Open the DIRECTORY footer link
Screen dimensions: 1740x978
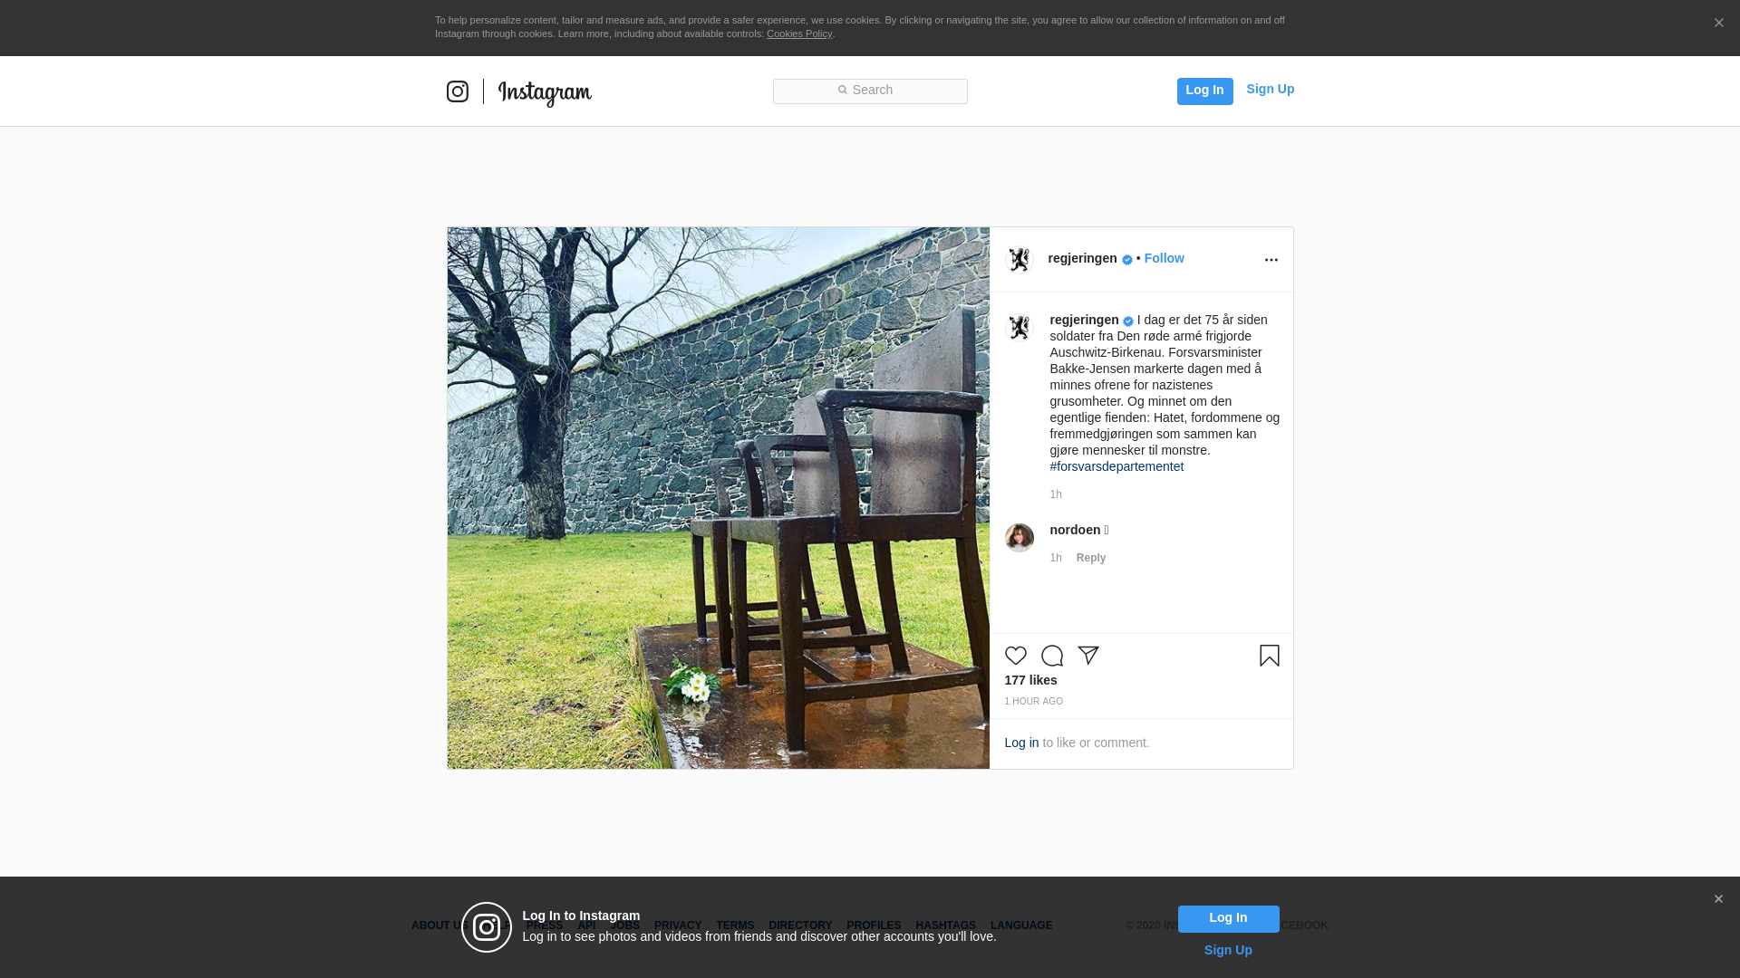[x=800, y=925]
